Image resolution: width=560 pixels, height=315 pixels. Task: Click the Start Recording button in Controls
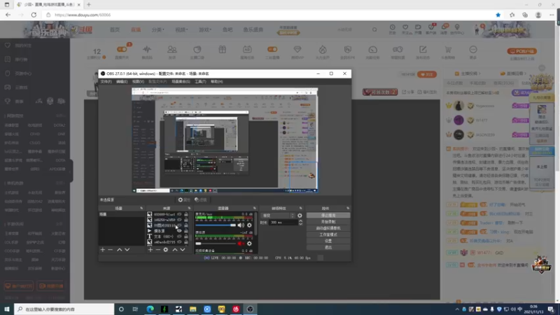(328, 222)
